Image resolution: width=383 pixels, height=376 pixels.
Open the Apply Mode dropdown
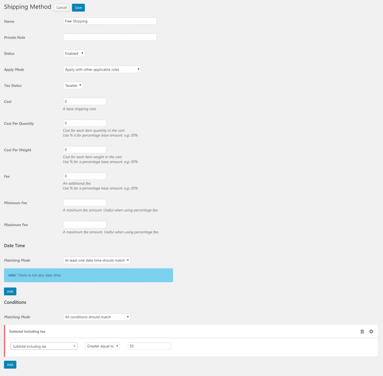(102, 70)
